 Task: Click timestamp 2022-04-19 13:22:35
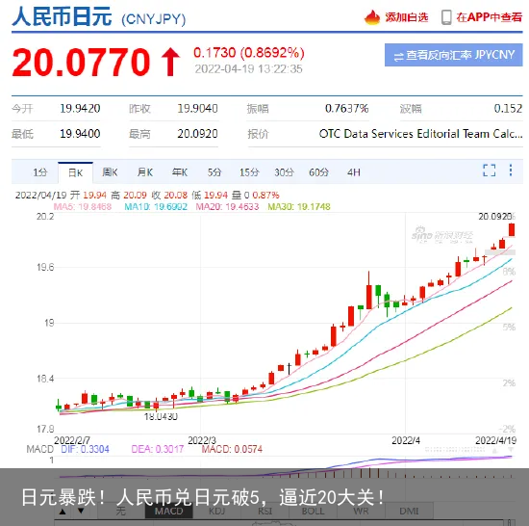[249, 69]
